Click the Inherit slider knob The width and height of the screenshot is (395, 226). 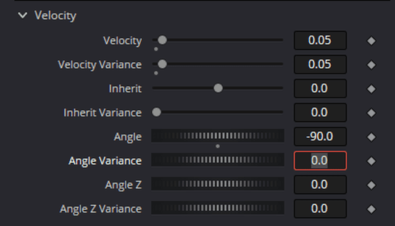(x=218, y=88)
